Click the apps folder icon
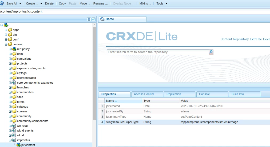Image resolution: width=270 pixels, height=147 pixels. point(10,30)
